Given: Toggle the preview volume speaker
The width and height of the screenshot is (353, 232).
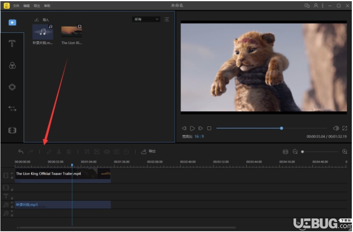Looking at the screenshot, I should click(x=336, y=128).
